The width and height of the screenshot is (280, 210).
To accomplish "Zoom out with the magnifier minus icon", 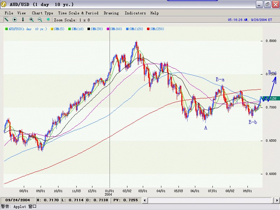I will (40, 20).
